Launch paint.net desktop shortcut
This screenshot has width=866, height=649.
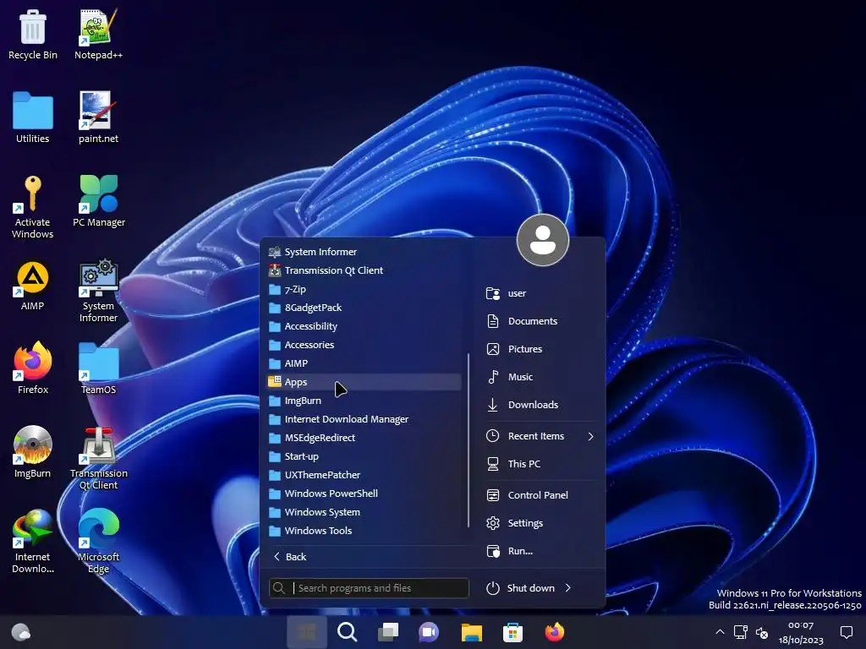tap(98, 118)
